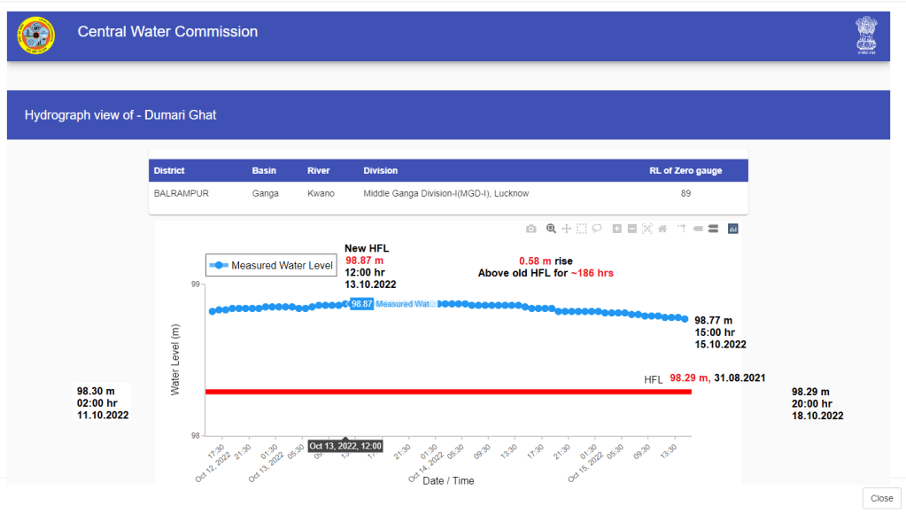Click the Zoom In plus icon
Viewport: 906px width, 514px height.
(x=617, y=229)
